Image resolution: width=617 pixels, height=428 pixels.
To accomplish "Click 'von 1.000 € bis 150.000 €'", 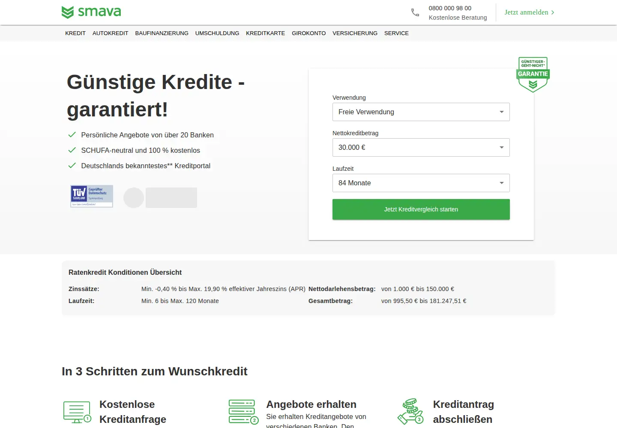I will (418, 289).
